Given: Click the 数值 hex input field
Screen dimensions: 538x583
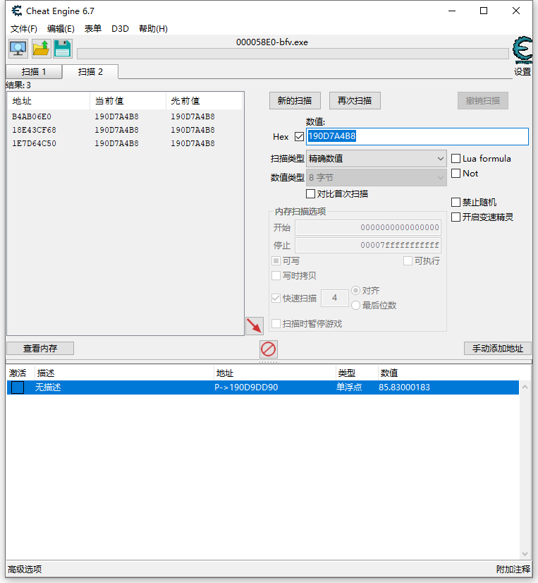Looking at the screenshot, I should click(417, 136).
